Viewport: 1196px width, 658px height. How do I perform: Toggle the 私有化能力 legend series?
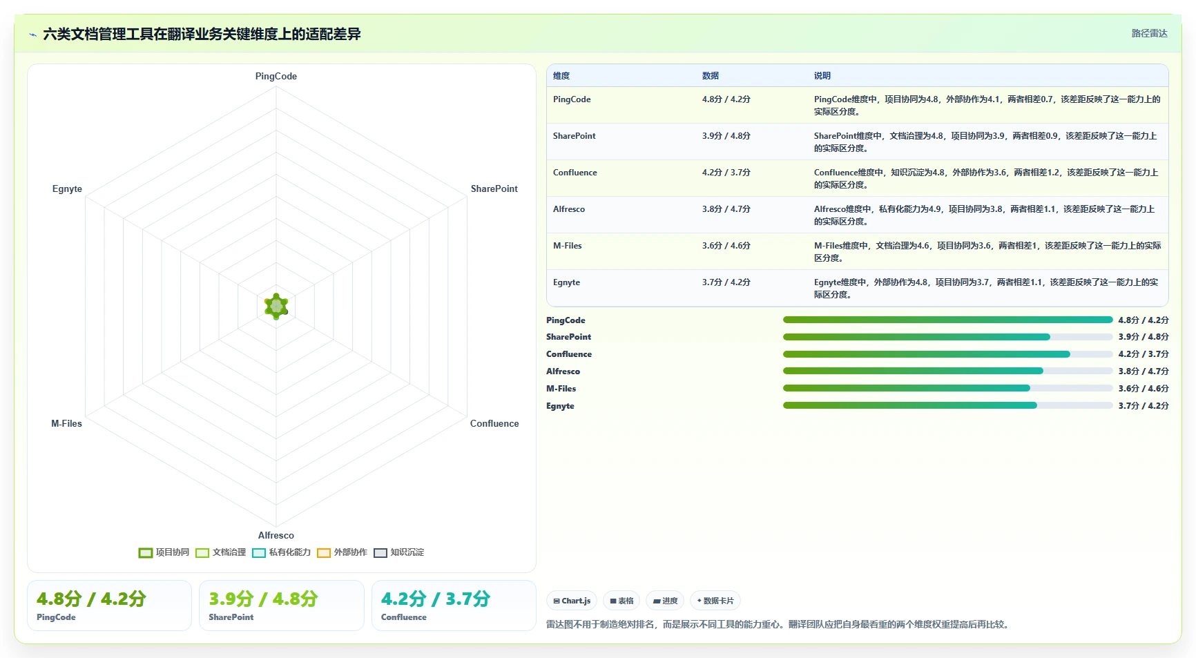click(281, 552)
